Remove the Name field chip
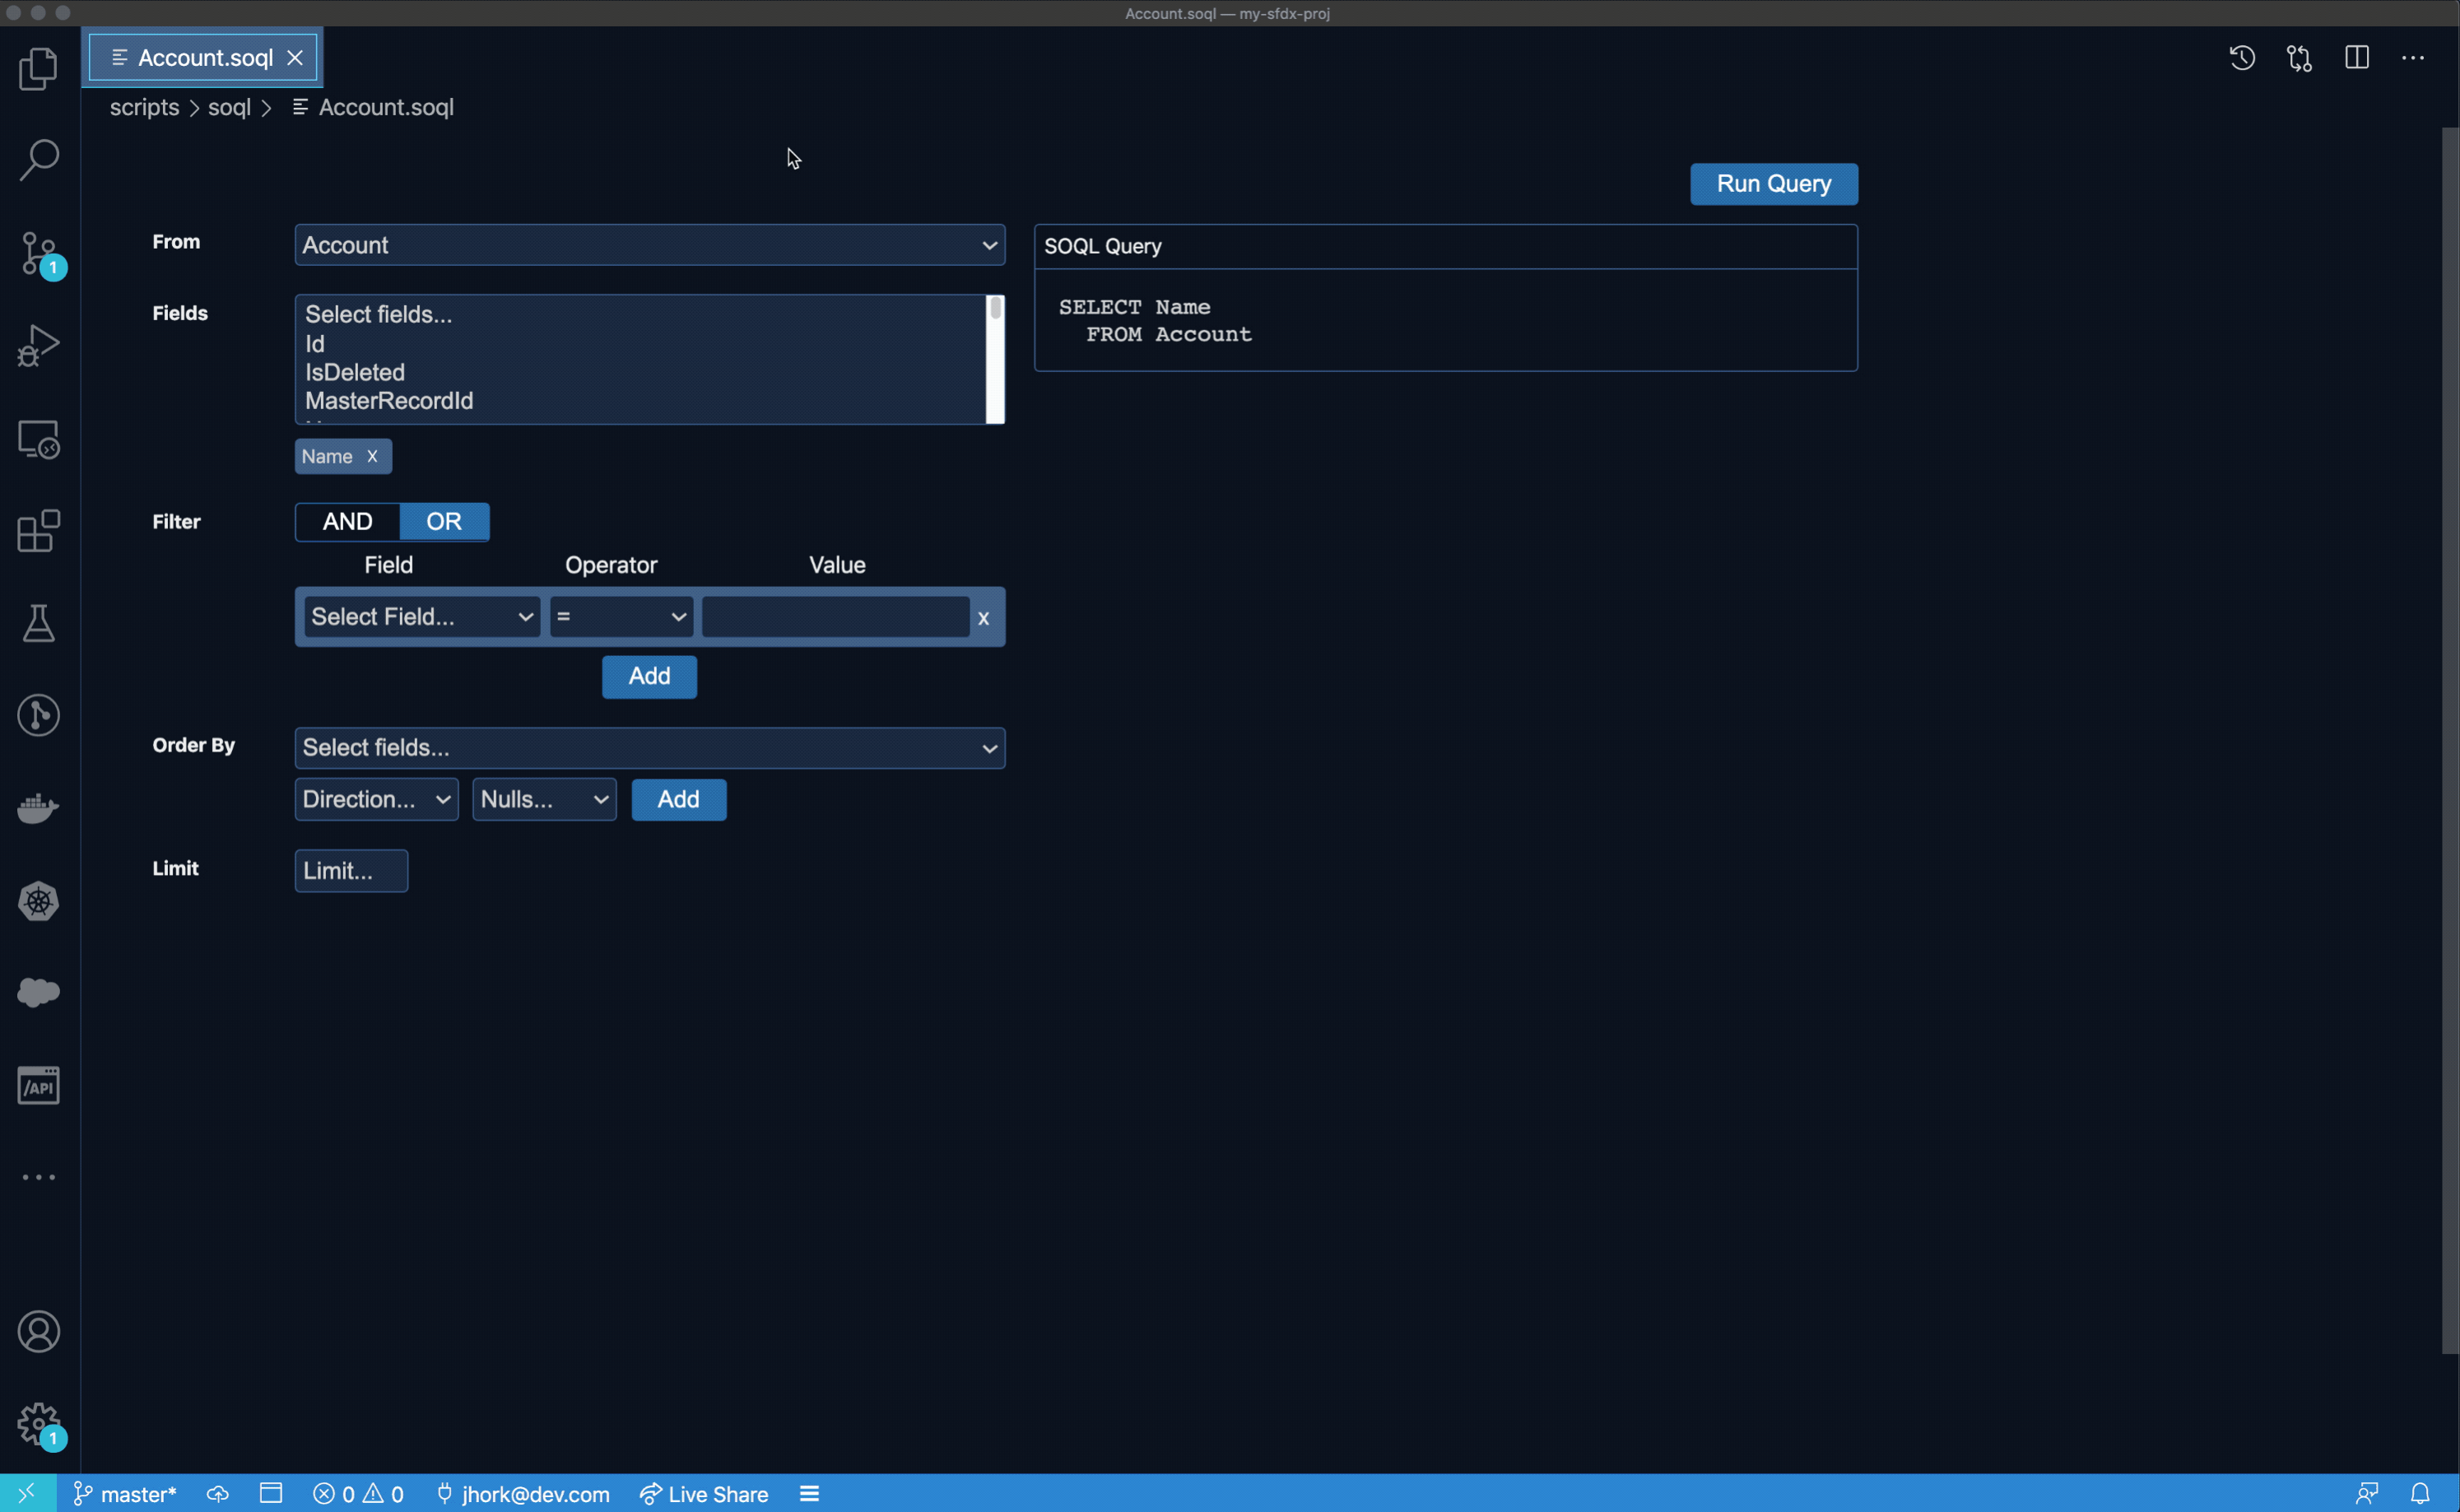Image resolution: width=2460 pixels, height=1512 pixels. click(372, 457)
